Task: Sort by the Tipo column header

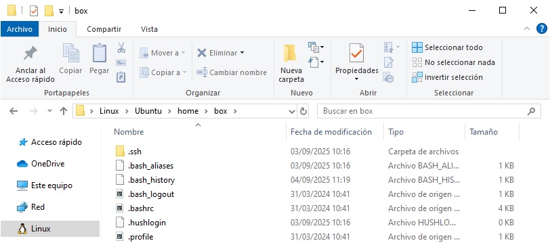Action: (396, 132)
